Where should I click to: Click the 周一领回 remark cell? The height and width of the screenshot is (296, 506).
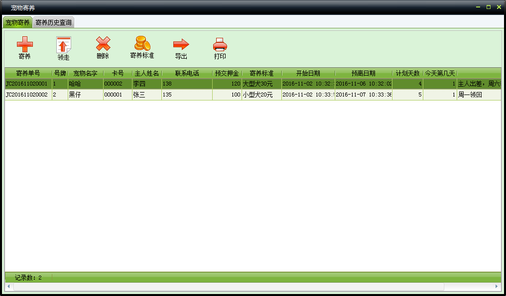[x=470, y=95]
